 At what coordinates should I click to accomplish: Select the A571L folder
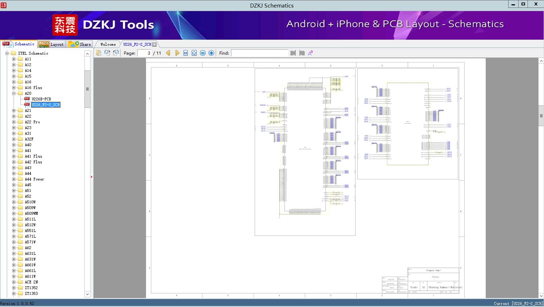coord(30,236)
